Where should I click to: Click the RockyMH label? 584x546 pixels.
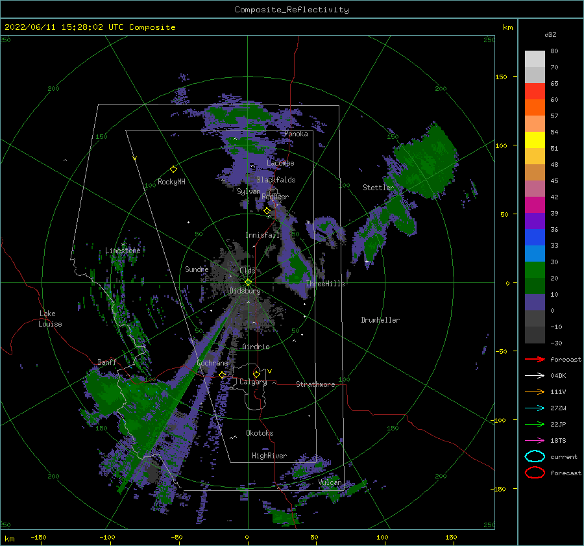pos(171,182)
